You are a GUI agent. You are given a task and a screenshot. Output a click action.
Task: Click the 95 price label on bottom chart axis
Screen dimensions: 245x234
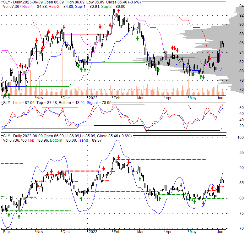(242, 153)
